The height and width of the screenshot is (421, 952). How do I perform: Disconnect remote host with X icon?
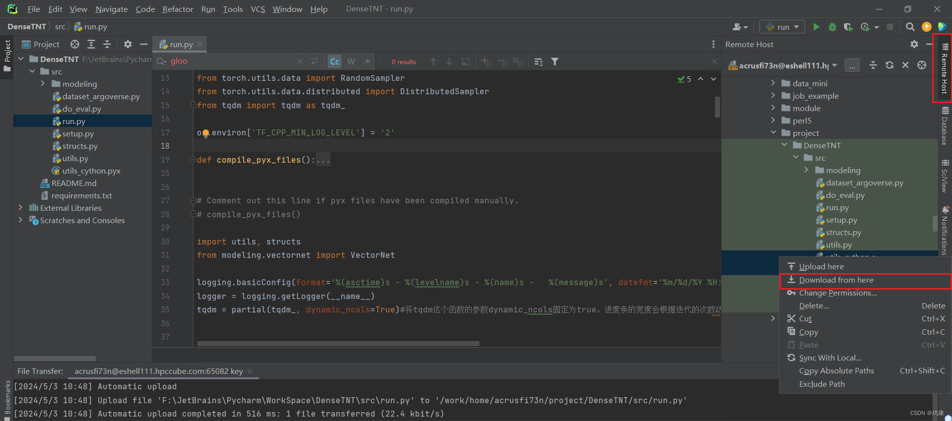pyautogui.click(x=905, y=65)
